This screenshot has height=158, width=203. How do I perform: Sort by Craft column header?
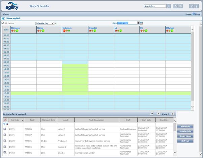(128, 120)
